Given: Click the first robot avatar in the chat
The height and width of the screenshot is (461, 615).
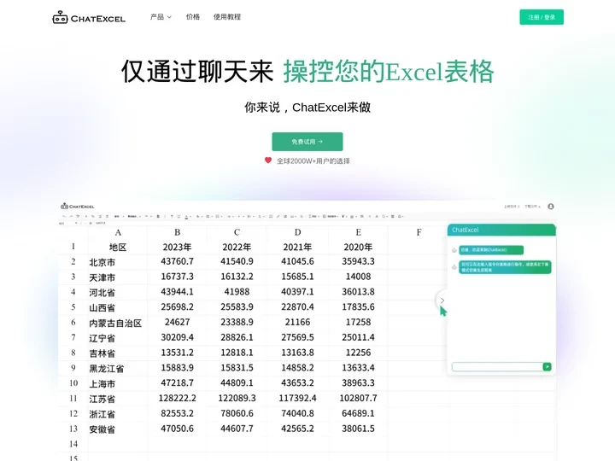Looking at the screenshot, I should click(x=454, y=250).
